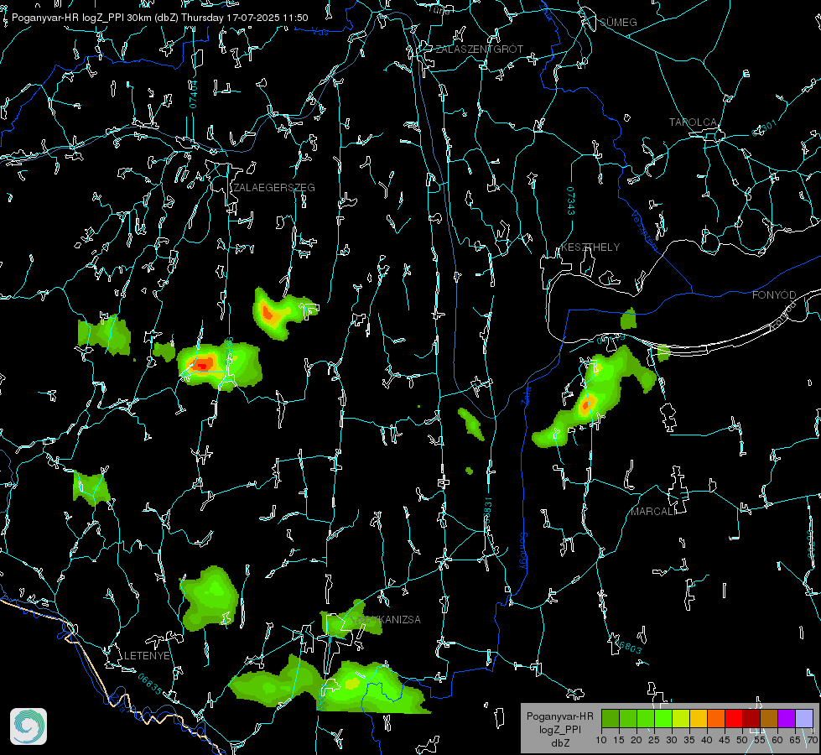
Task: Pick the brown 55-60 dBZ legend swatch
Action: [769, 718]
